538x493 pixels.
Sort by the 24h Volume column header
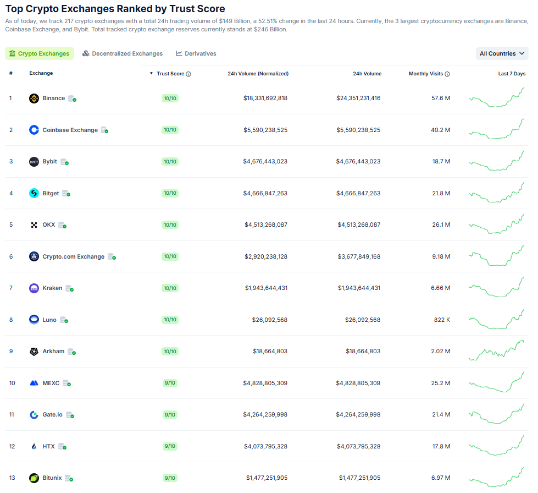tap(367, 74)
